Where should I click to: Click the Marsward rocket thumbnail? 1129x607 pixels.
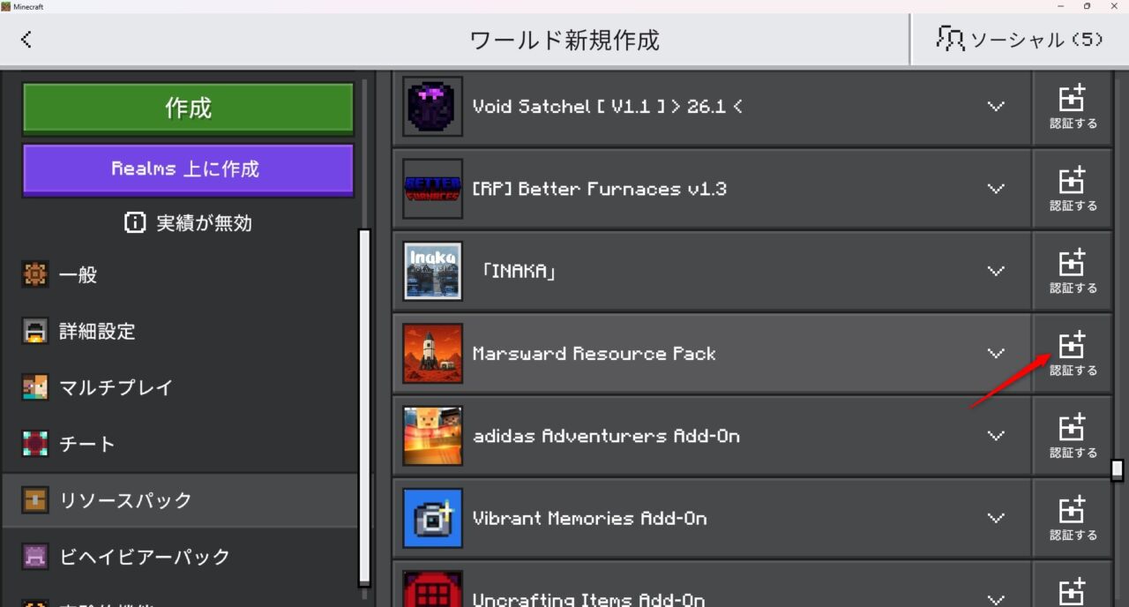(x=433, y=353)
